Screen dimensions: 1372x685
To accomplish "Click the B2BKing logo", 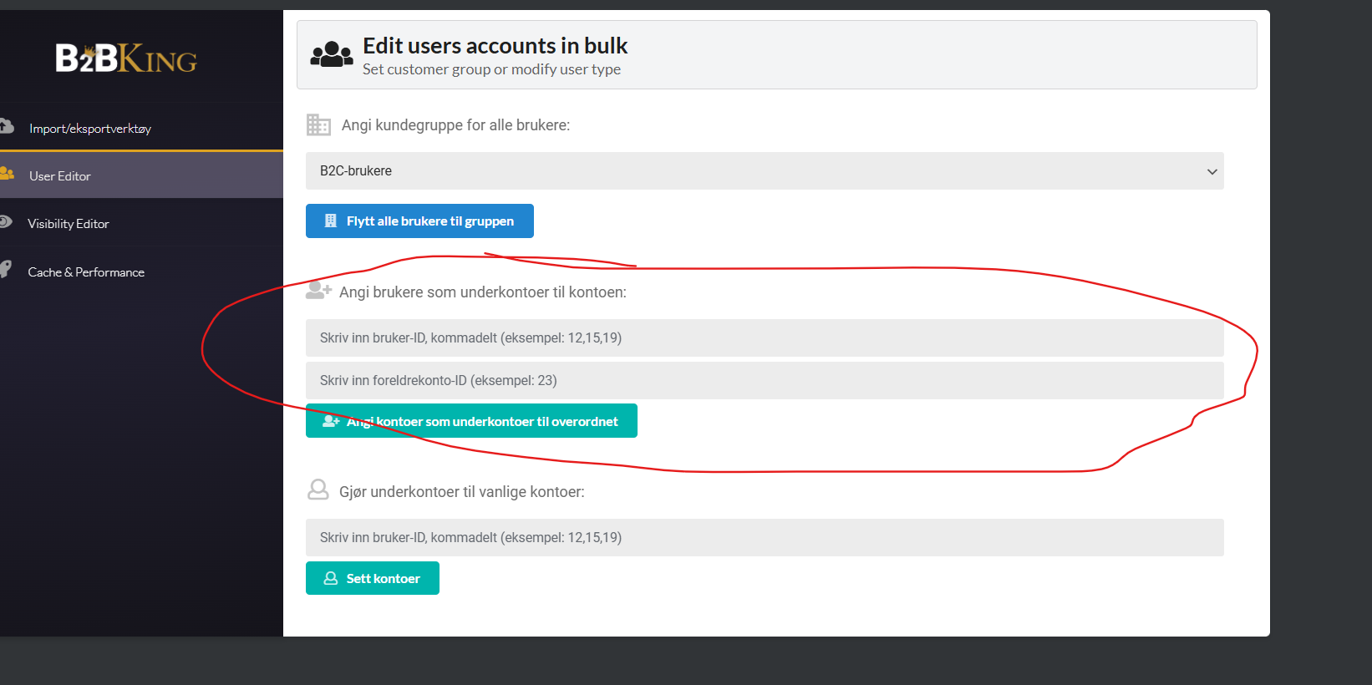I will coord(126,58).
